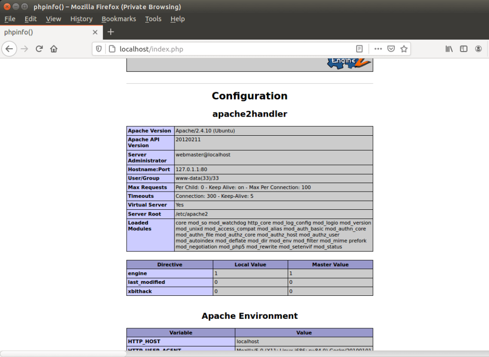
Task: Bookmark this page with the star icon
Action: (x=404, y=49)
